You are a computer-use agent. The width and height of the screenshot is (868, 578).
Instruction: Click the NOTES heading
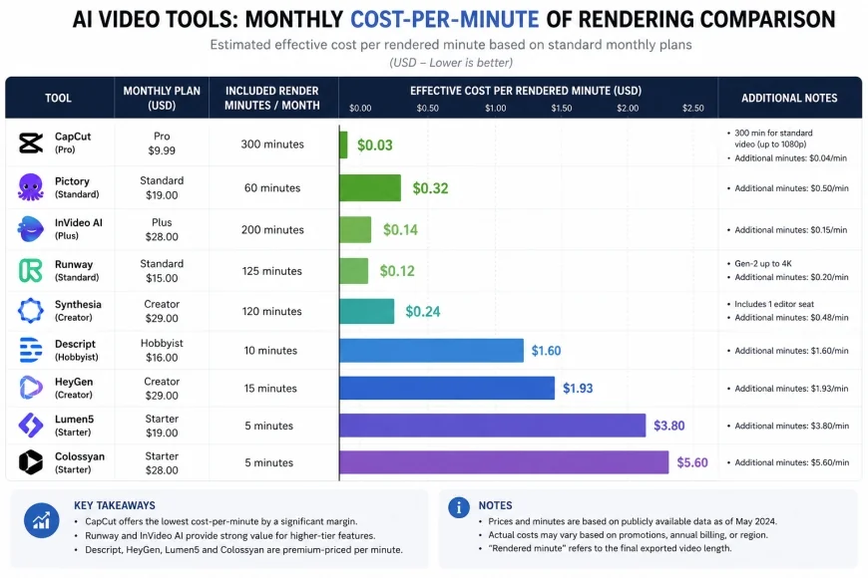tap(496, 505)
